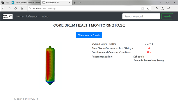This screenshot has width=178, height=112.
Task: Click the 'COKE DRUM HEALTH MONITORING PAGE' heading
Action: tap(89, 25)
